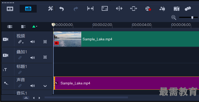Open the Auto Music tool
Image resolution: width=199 pixels, height=102 pixels.
[176, 9]
